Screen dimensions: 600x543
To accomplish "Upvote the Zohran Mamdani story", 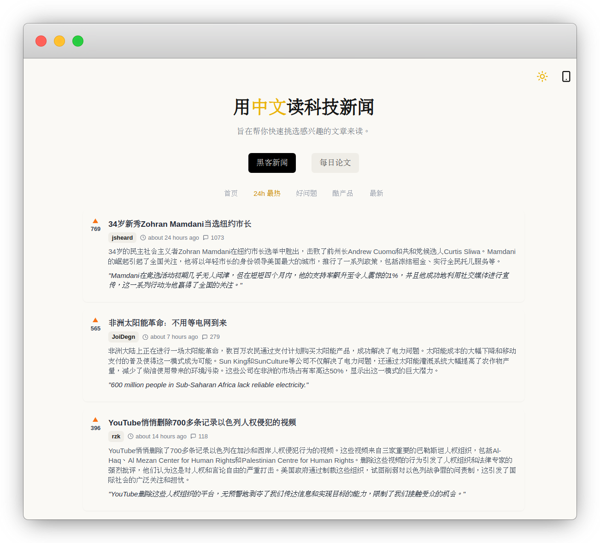I will click(x=95, y=221).
